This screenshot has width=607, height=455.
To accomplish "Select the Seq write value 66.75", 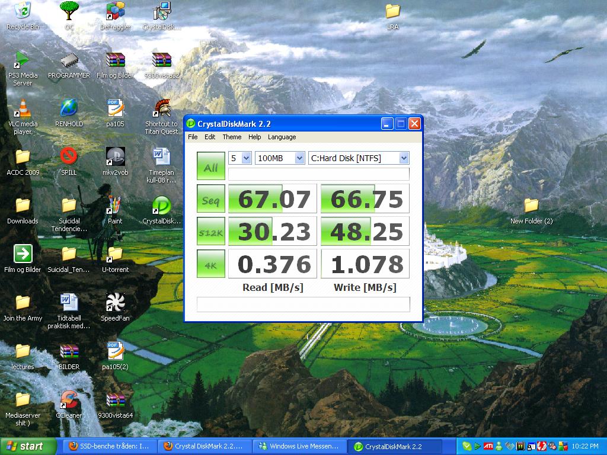I will (365, 199).
